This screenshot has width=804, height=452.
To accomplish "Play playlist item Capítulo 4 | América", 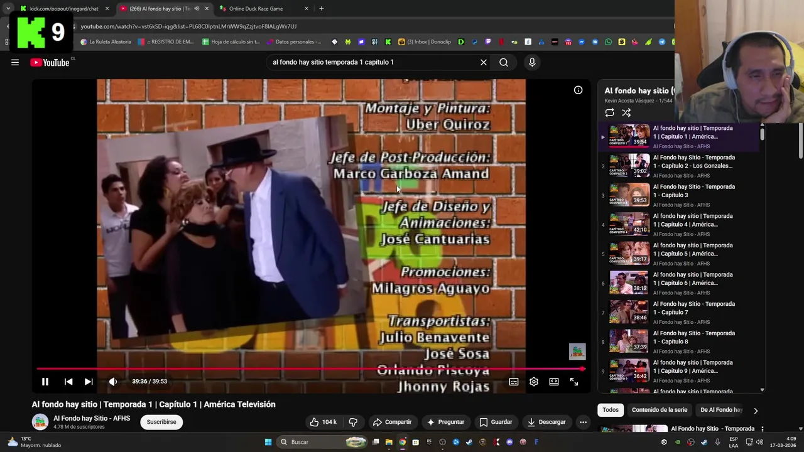I will 680,225.
